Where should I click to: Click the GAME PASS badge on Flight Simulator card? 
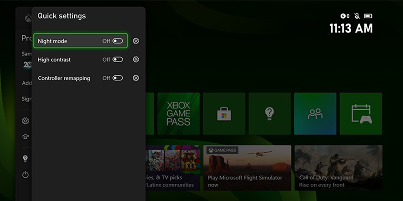click(222, 150)
